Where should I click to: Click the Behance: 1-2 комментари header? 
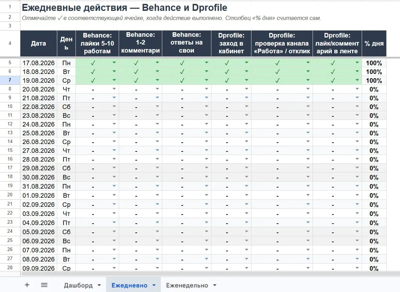[x=140, y=43]
